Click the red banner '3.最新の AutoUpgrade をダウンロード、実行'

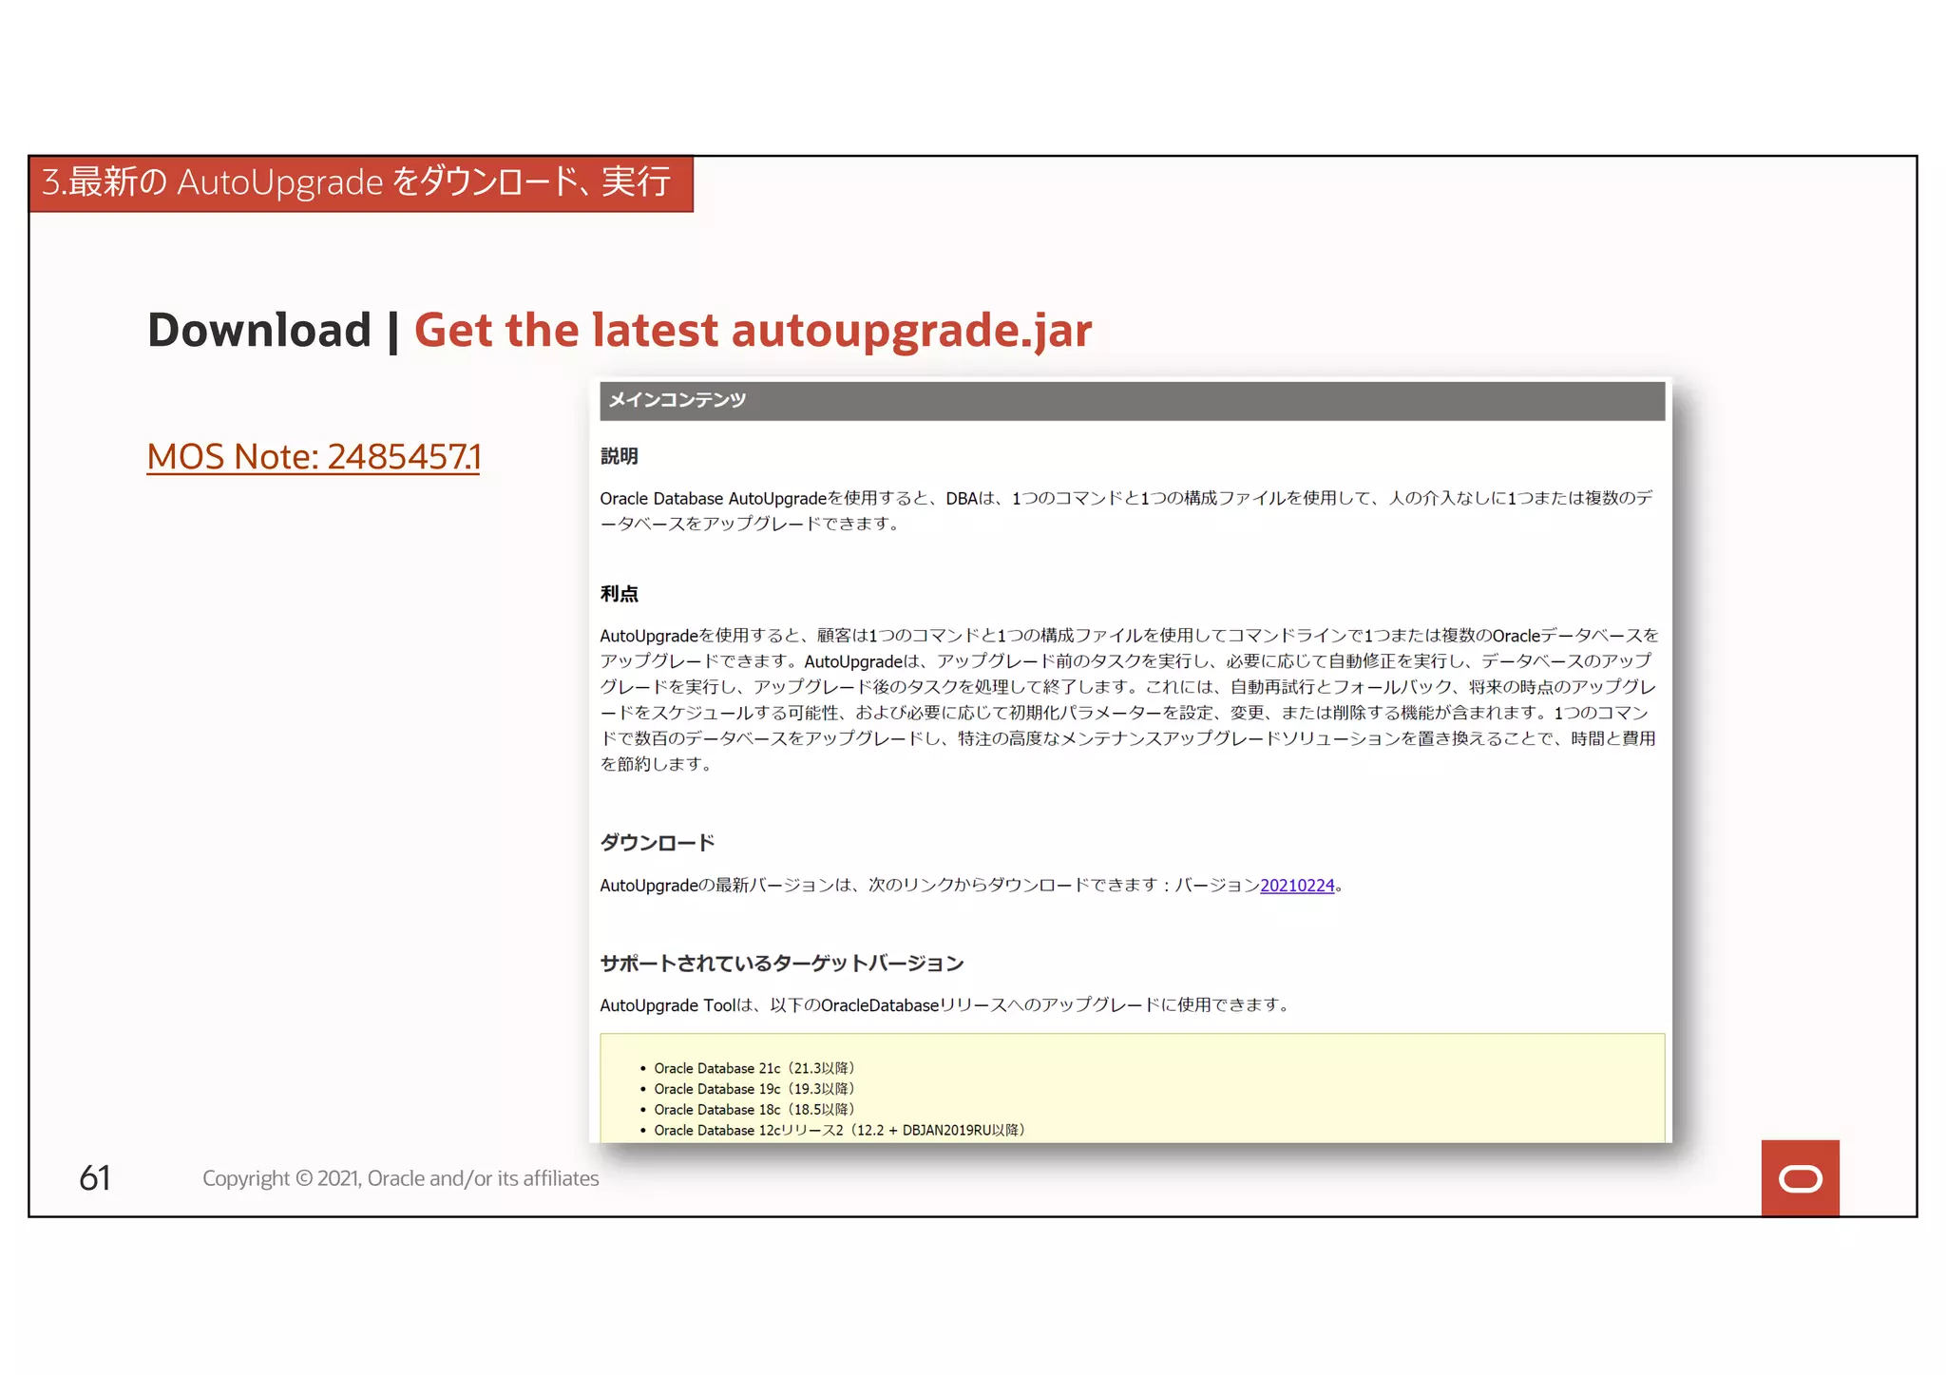(361, 182)
